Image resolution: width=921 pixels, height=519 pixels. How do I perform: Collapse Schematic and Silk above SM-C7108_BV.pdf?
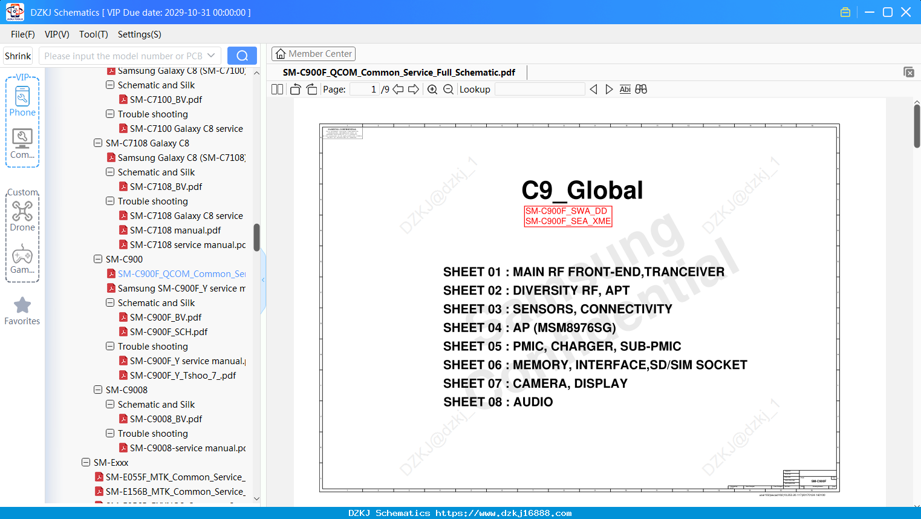(110, 172)
